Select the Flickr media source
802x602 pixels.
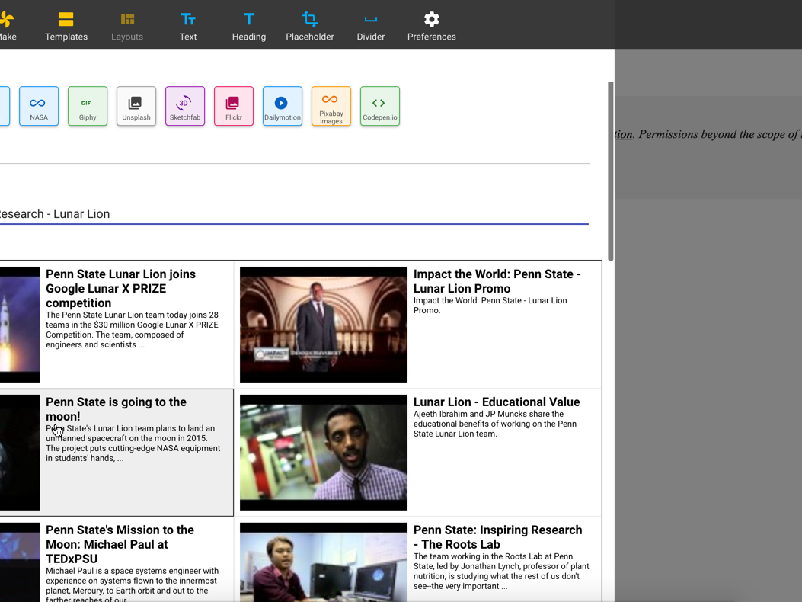coord(234,106)
